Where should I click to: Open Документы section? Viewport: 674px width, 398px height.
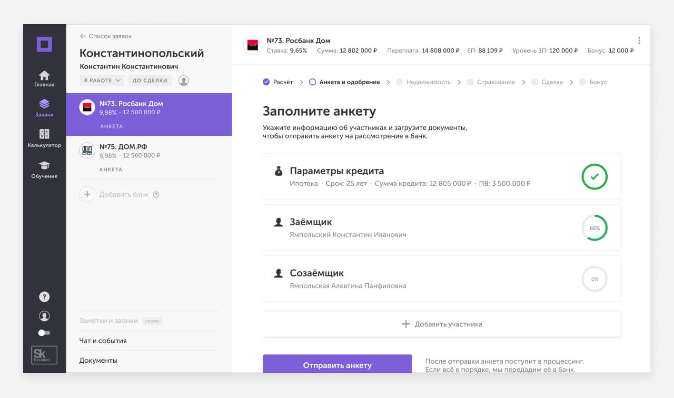[x=149, y=360]
